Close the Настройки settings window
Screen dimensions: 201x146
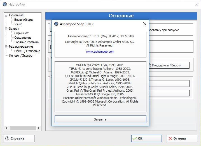tap(197, 4)
